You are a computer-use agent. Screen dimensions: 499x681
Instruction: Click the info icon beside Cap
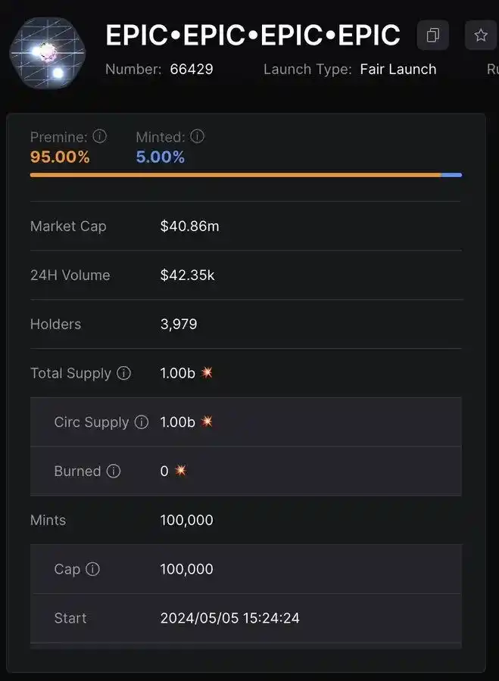point(92,569)
